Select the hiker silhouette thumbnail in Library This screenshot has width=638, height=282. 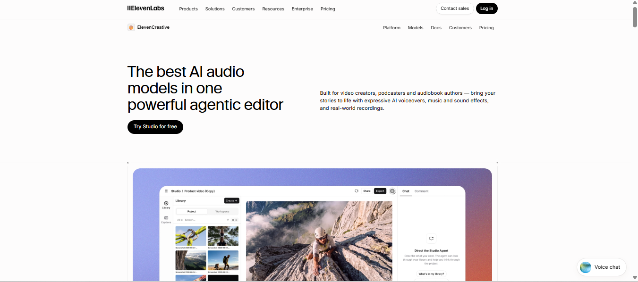(223, 260)
